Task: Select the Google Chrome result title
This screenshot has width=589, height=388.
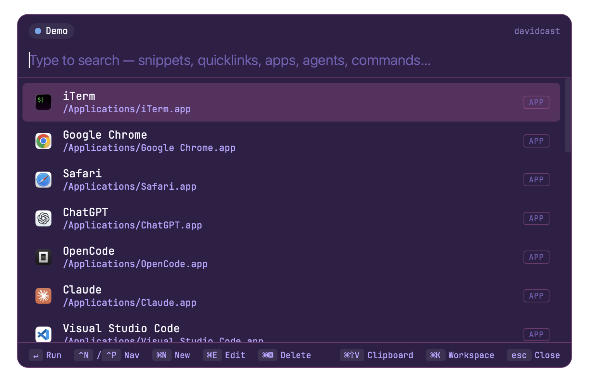Action: click(x=105, y=135)
